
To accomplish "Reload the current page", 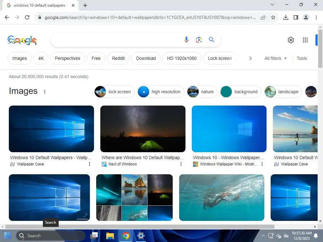I will coord(27,17).
